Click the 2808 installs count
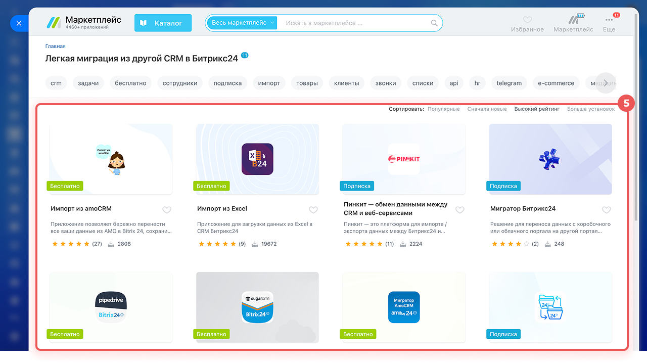Image resolution: width=647 pixels, height=363 pixels. [124, 244]
